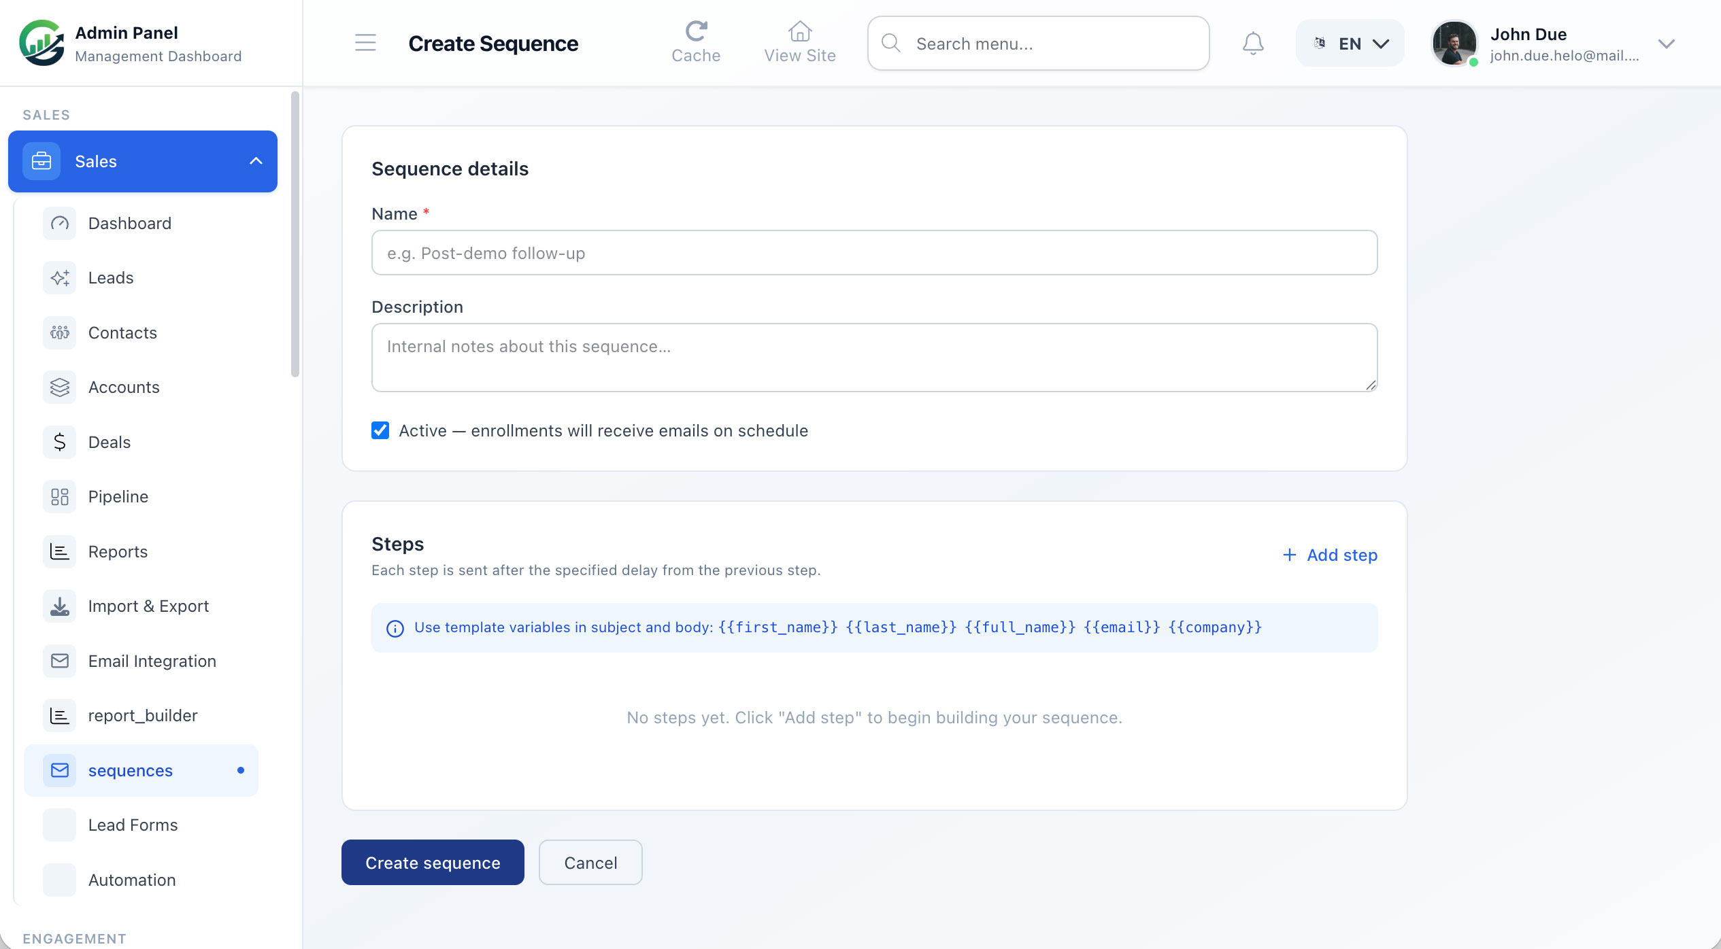Click the {{last_name}} template variable text

click(x=901, y=627)
